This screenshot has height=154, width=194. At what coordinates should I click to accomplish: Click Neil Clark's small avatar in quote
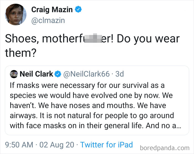14,74
